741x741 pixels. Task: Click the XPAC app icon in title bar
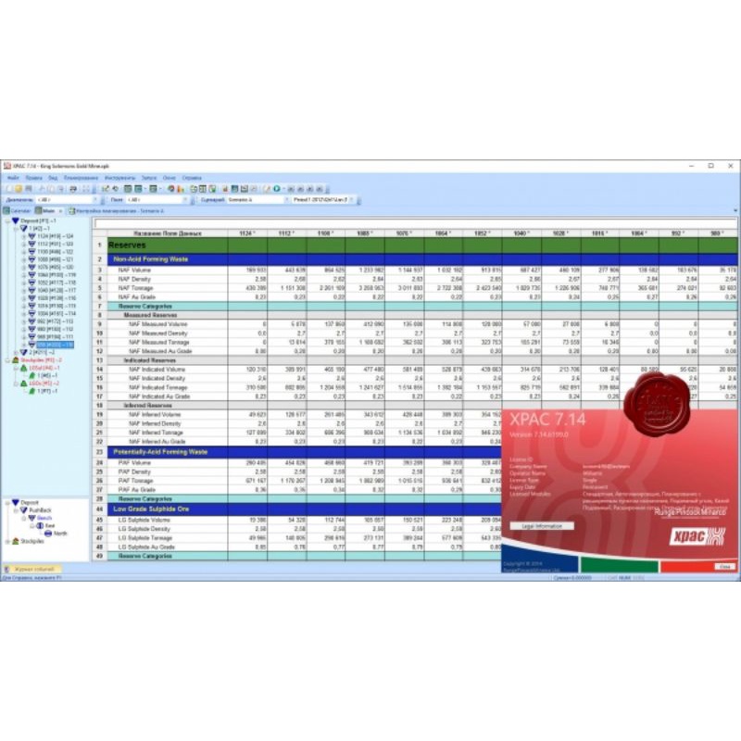click(7, 166)
